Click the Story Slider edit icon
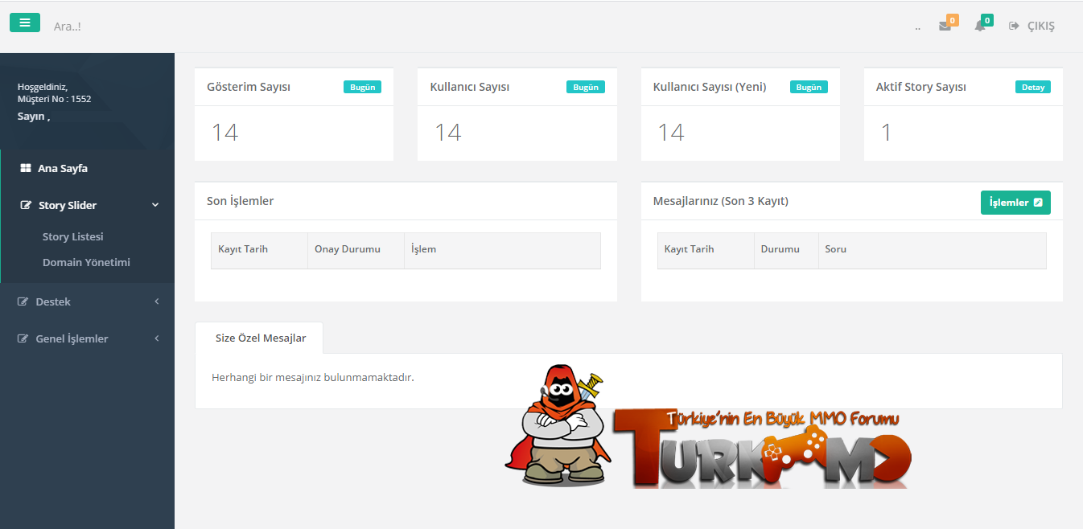This screenshot has height=529, width=1083. click(x=26, y=206)
